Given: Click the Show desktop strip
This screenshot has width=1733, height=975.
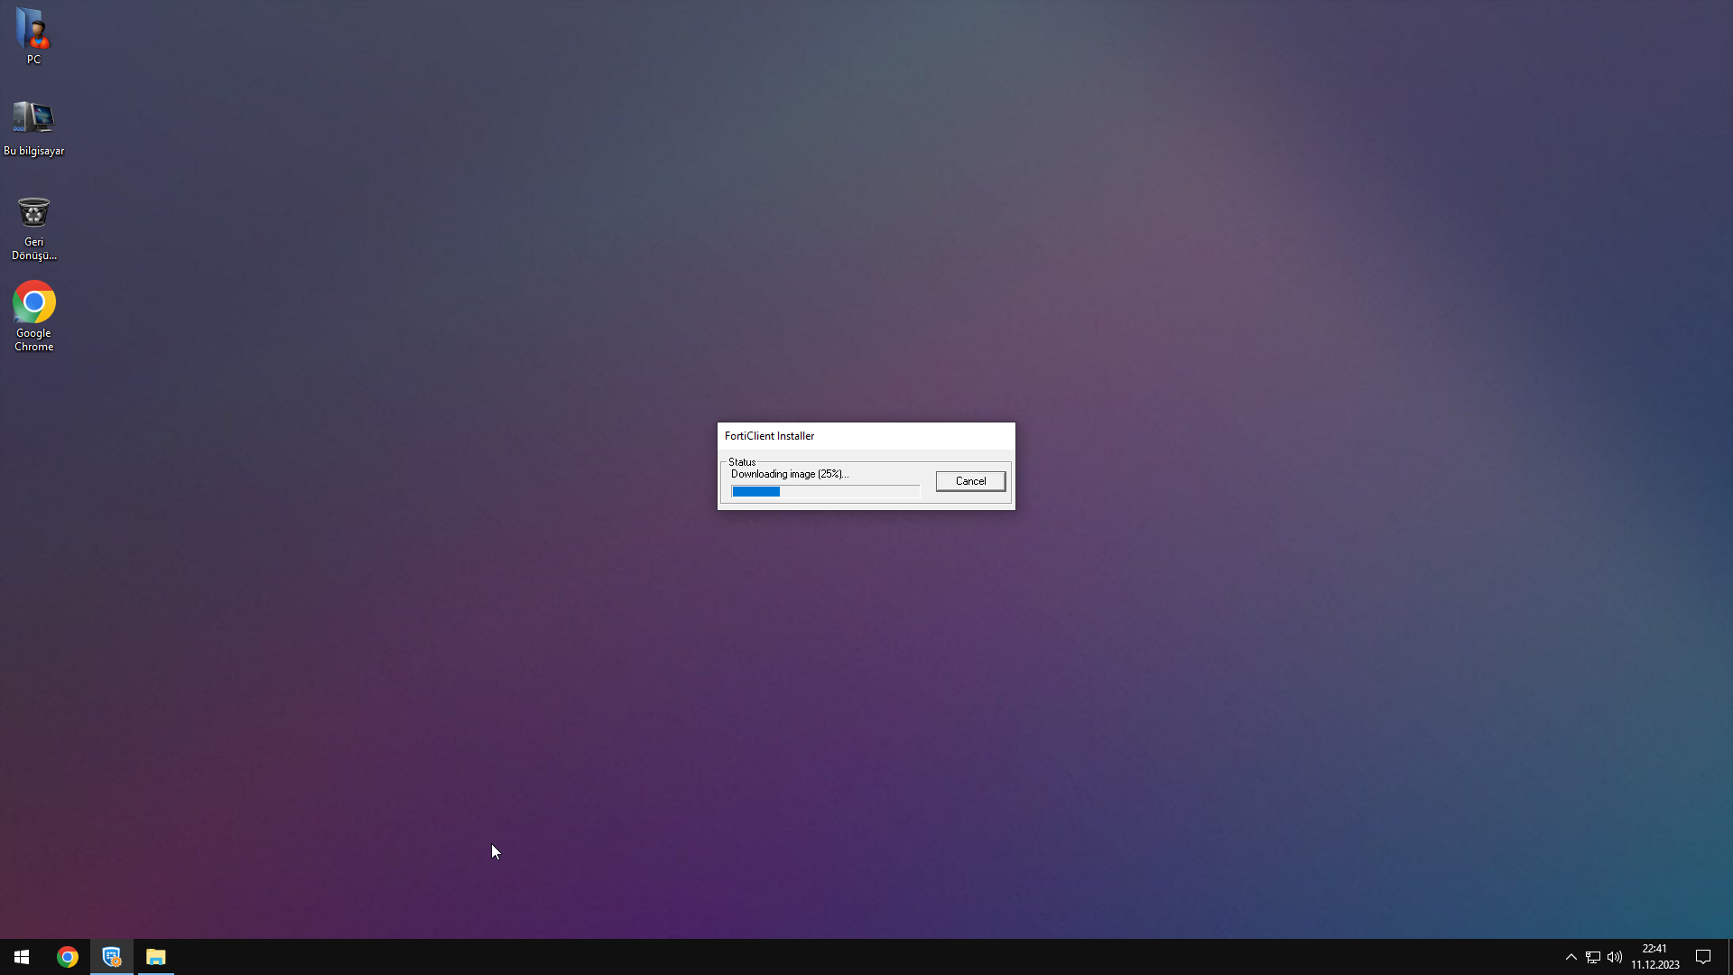Looking at the screenshot, I should click(1729, 957).
